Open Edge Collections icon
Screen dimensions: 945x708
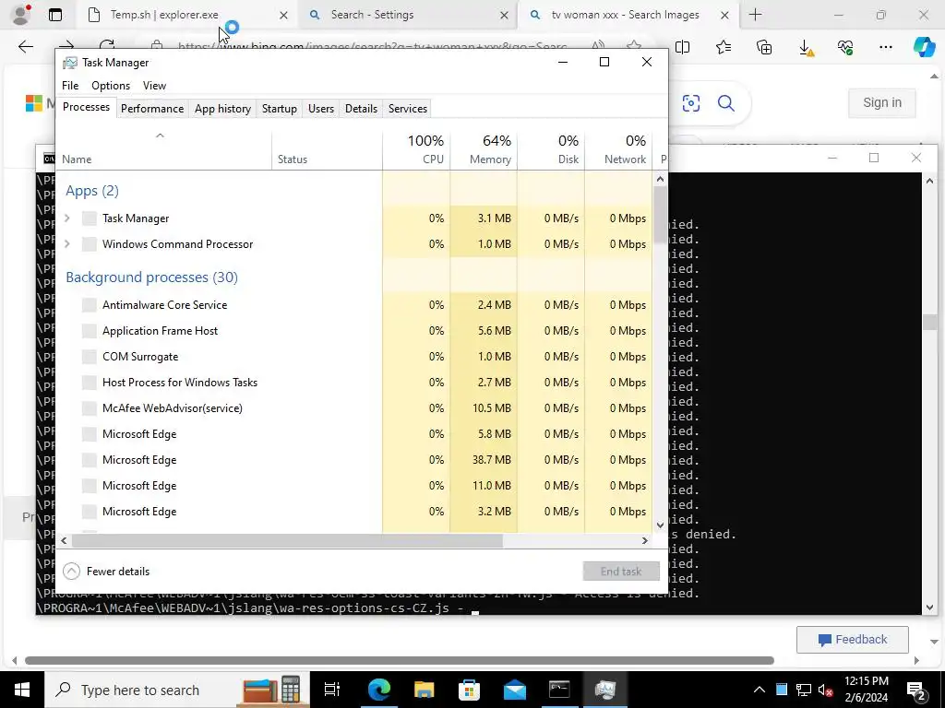pyautogui.click(x=764, y=47)
